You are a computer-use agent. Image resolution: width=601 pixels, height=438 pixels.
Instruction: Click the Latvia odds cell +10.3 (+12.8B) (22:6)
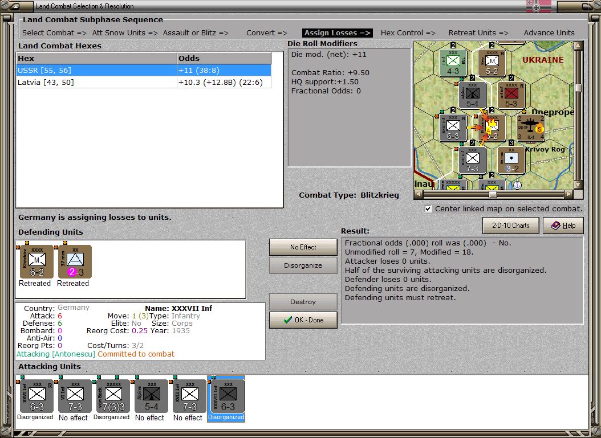(224, 83)
